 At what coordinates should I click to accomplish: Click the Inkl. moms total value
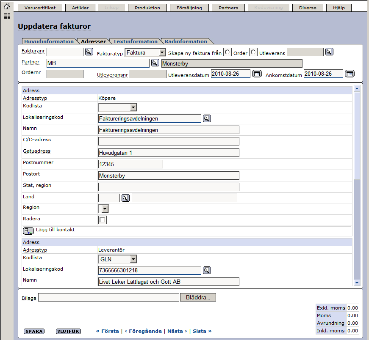click(x=352, y=331)
